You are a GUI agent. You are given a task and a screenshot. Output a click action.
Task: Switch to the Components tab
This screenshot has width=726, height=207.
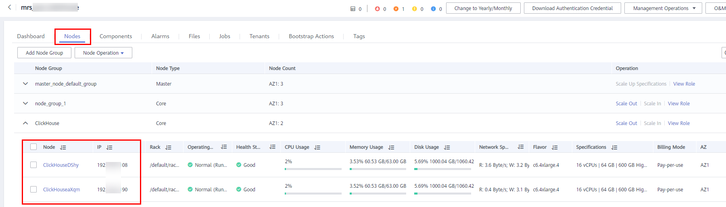click(x=116, y=36)
